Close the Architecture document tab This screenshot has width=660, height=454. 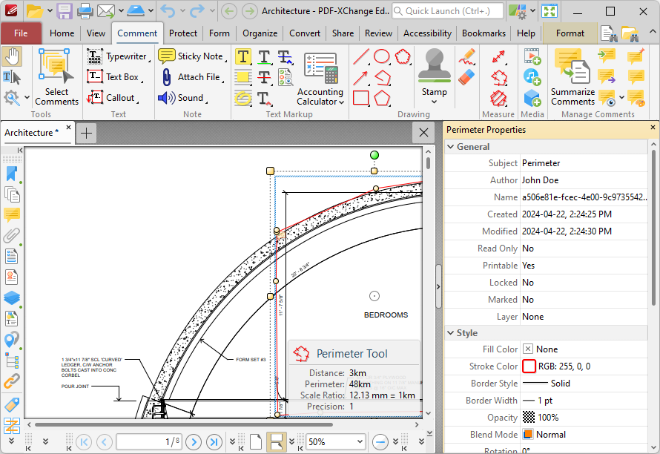69,127
